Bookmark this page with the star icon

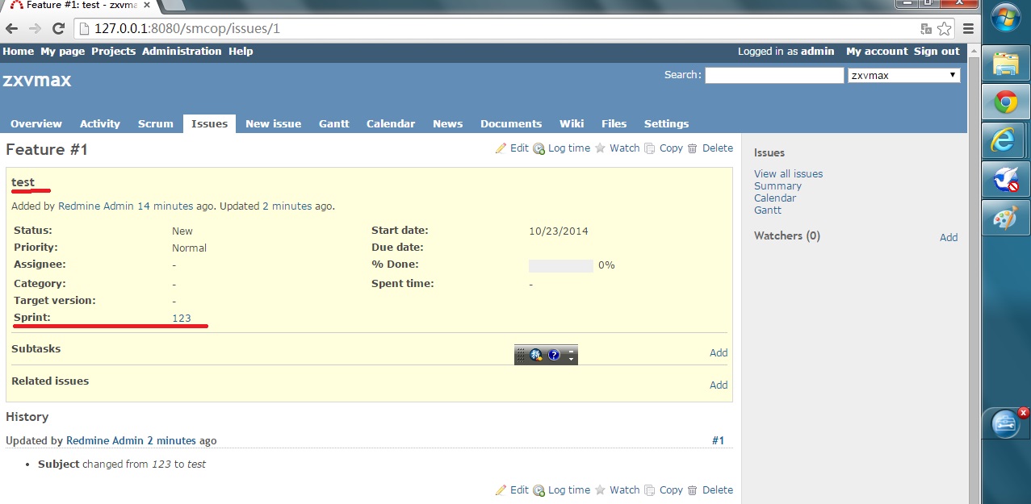click(x=944, y=29)
